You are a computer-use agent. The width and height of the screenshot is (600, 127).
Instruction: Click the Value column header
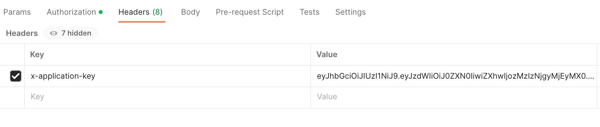click(327, 55)
